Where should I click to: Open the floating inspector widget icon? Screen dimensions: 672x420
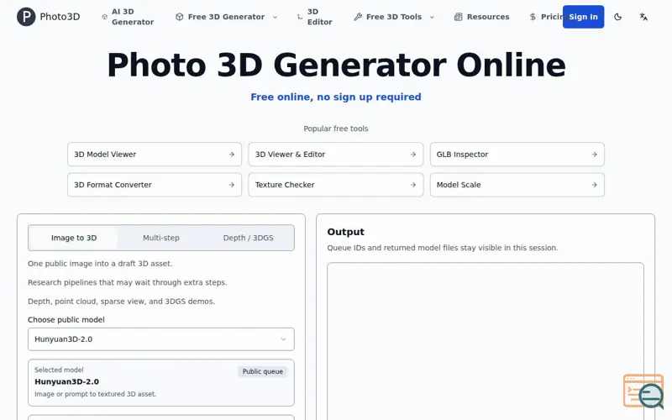(643, 391)
